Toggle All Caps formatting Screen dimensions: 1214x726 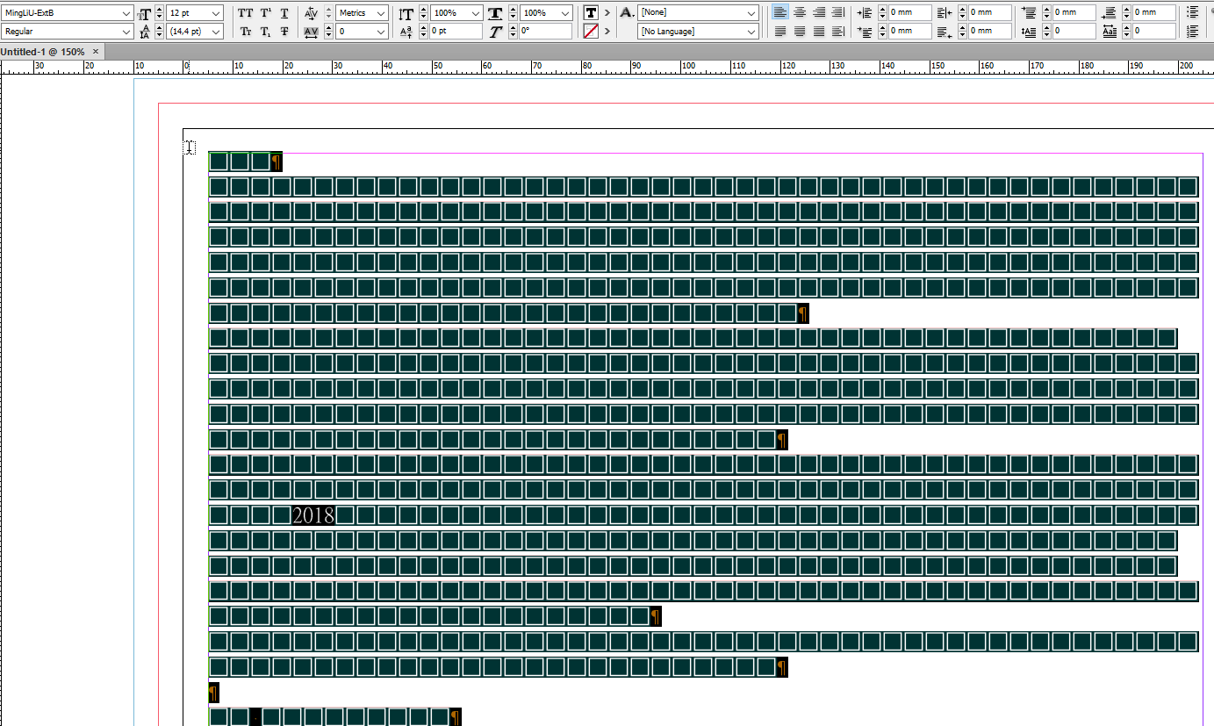click(245, 13)
